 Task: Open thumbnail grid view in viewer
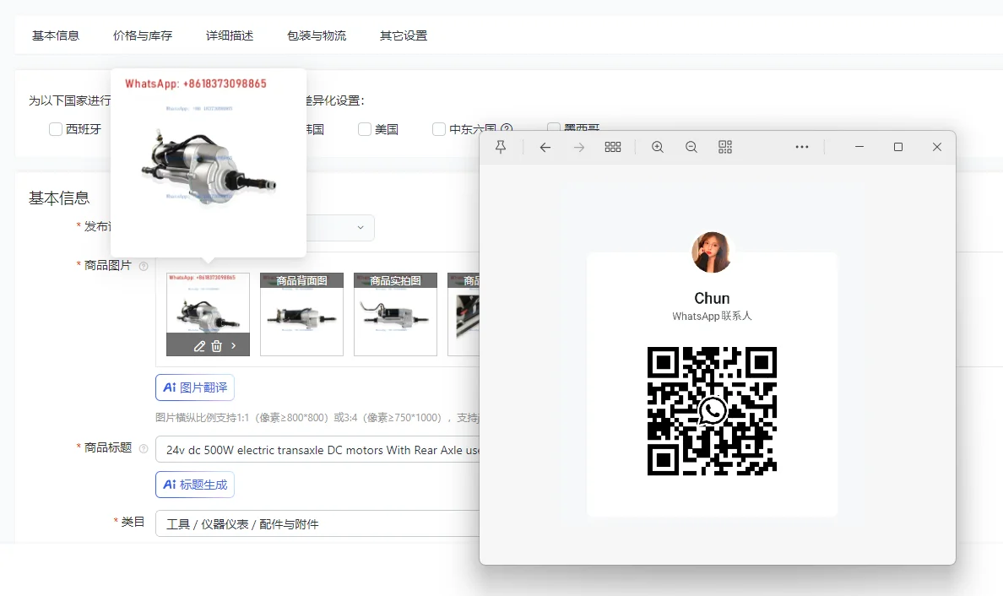point(613,147)
